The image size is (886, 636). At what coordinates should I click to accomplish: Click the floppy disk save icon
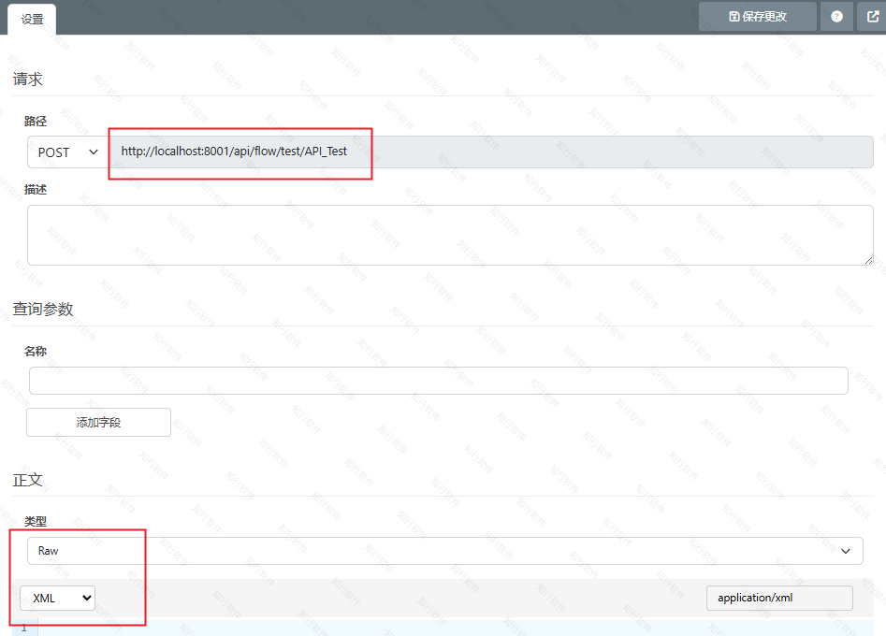click(734, 17)
